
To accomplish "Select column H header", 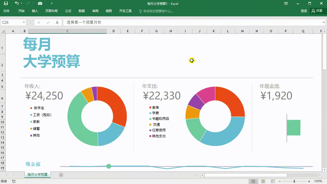I will [x=171, y=31].
